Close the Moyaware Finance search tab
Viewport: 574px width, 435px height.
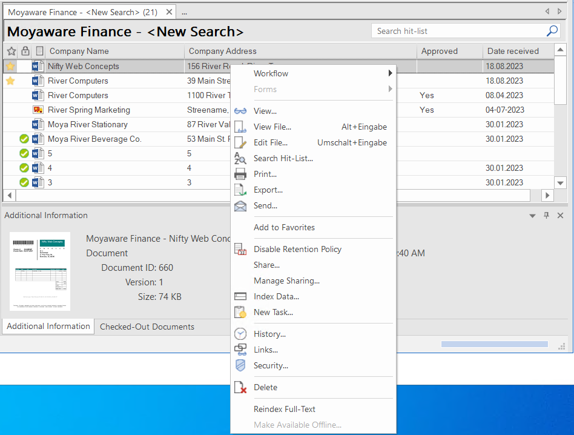(169, 12)
